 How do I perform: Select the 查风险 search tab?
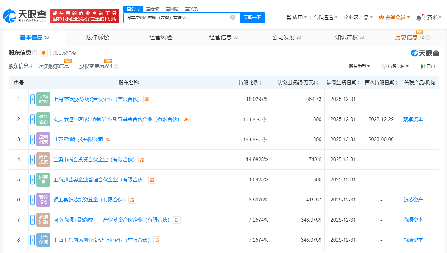(172, 9)
